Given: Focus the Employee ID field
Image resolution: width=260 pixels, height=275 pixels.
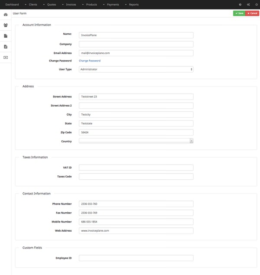Looking at the screenshot, I should [x=136, y=258].
